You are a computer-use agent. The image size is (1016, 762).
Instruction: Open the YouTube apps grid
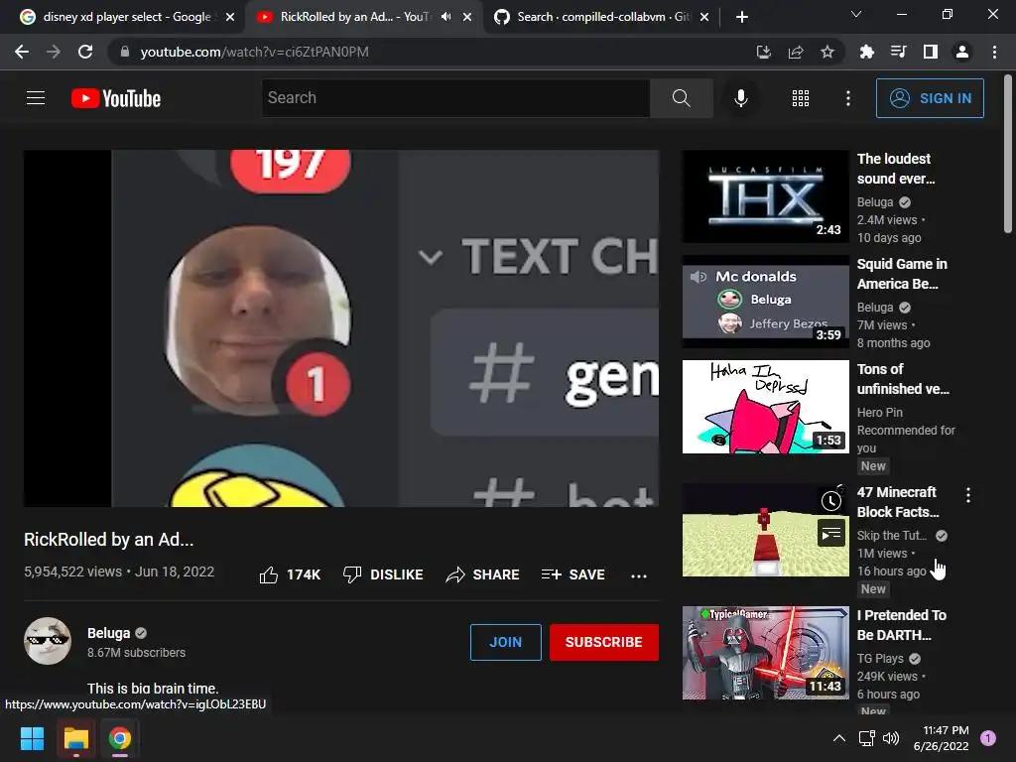pyautogui.click(x=801, y=98)
